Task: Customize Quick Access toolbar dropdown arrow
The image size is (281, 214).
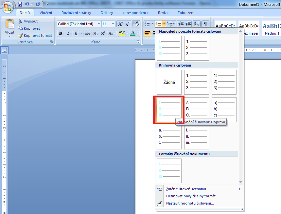Action: (47, 4)
